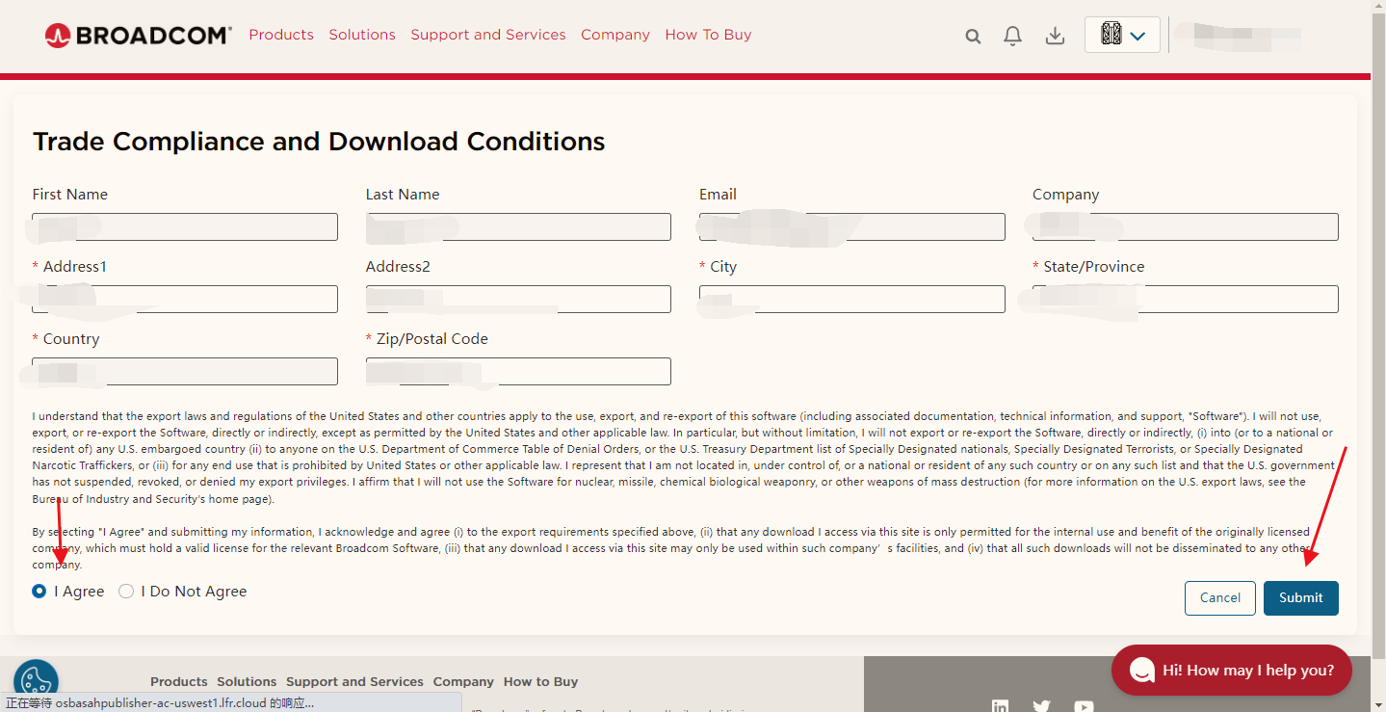Screen dimensions: 1386x712
Task: Open the Twitter footer icon
Action: (x=1041, y=706)
